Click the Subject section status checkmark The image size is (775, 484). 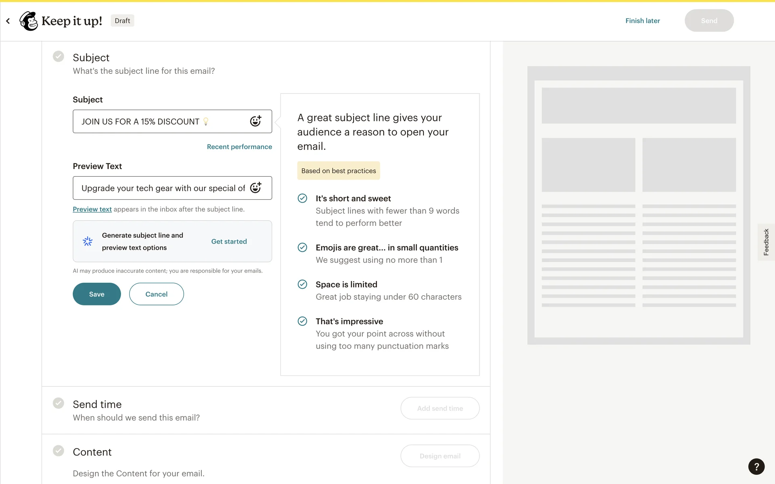[x=59, y=56]
